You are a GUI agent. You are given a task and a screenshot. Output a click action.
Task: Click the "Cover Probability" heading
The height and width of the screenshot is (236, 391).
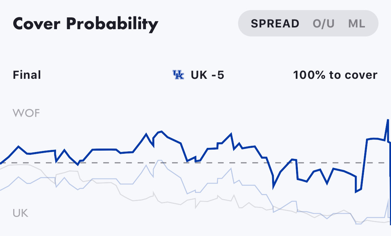85,24
